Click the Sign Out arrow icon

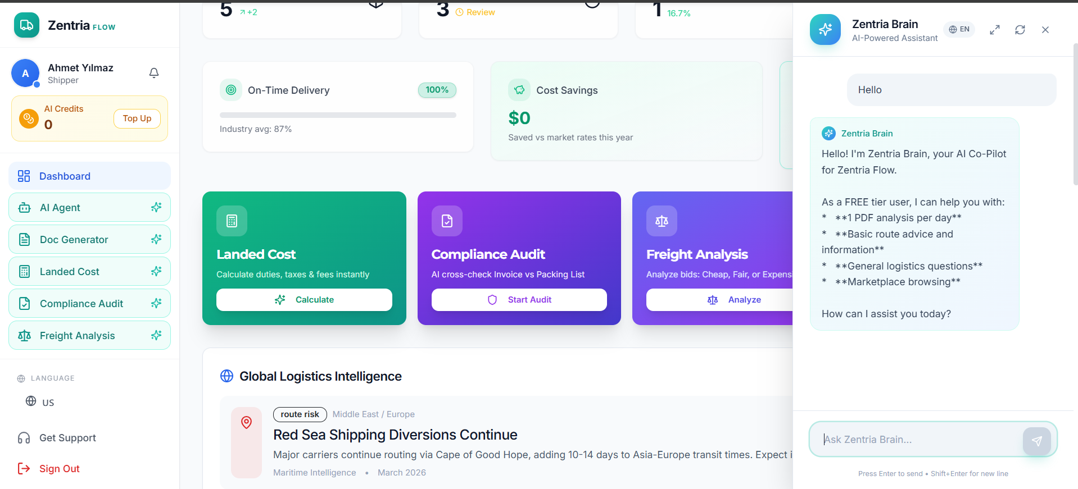24,469
